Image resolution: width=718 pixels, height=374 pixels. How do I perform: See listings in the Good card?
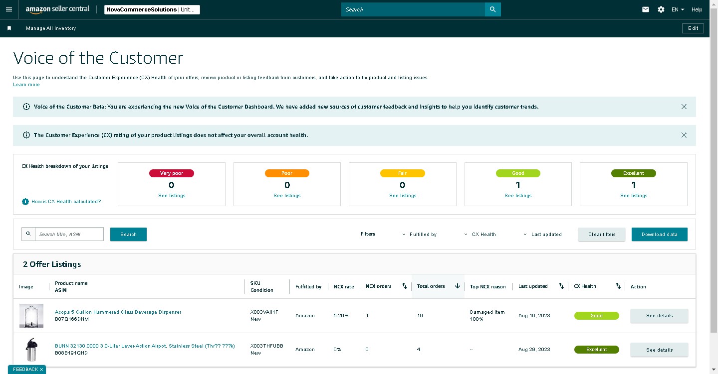(518, 196)
